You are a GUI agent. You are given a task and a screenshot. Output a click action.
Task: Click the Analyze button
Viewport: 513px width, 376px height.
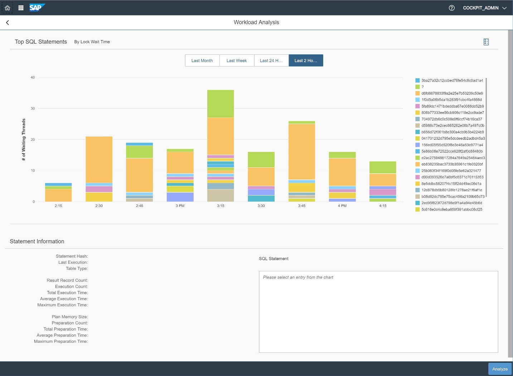coord(500,369)
